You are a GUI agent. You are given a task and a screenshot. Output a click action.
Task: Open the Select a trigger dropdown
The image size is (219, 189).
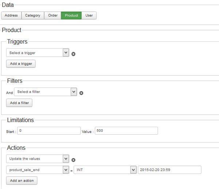pos(38,53)
